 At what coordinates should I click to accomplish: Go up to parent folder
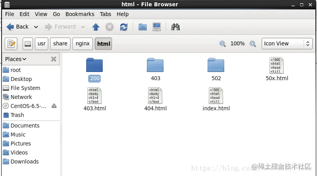pyautogui.click(x=96, y=27)
